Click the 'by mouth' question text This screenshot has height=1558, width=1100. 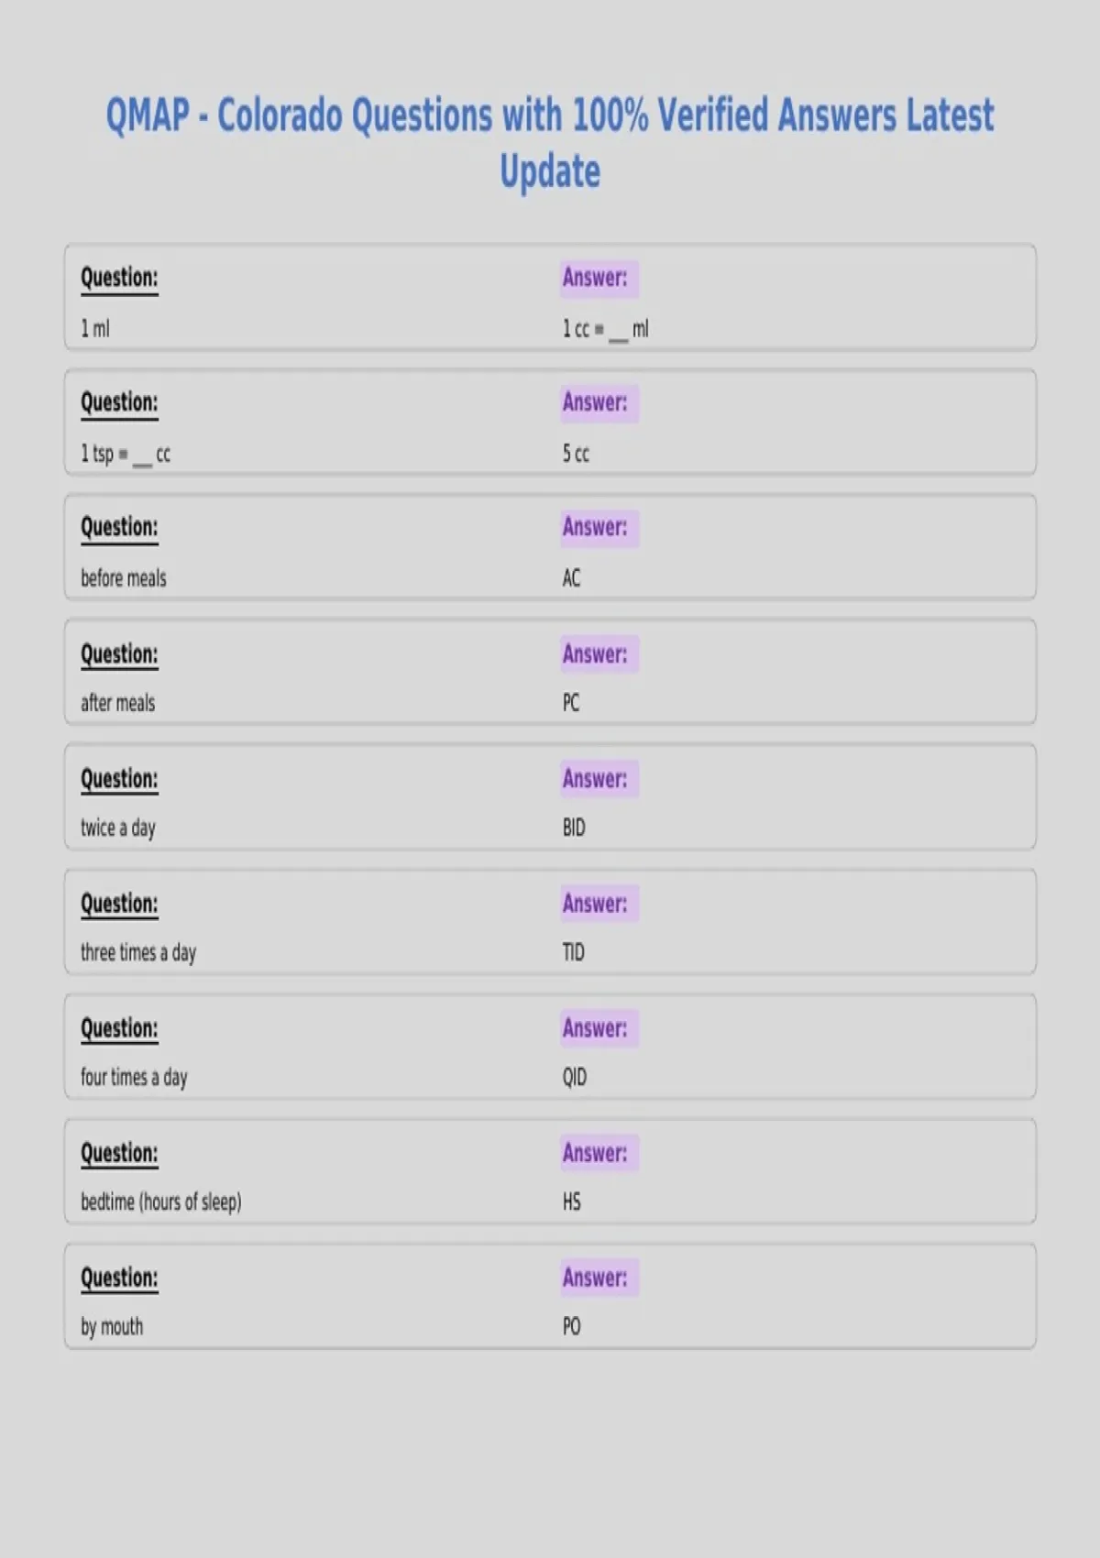112,1326
